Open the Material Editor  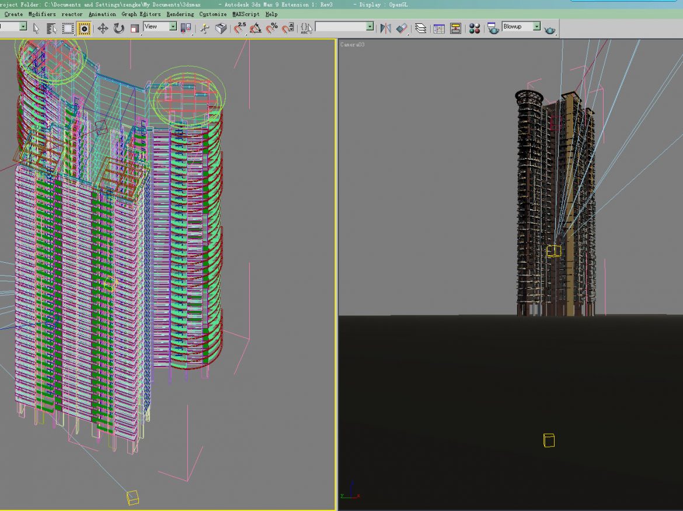point(475,27)
